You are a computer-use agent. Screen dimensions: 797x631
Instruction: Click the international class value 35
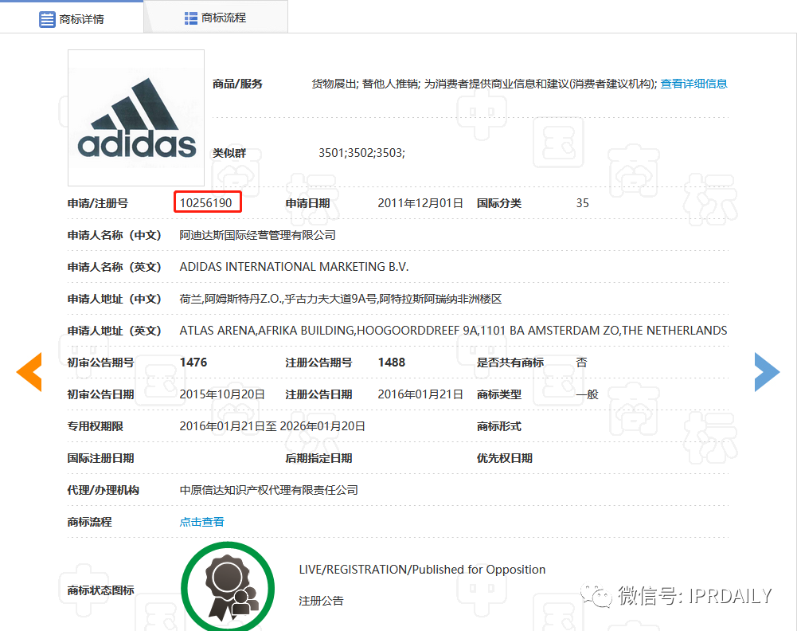582,202
